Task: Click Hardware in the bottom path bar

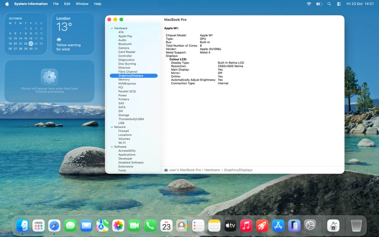Action: tap(212, 170)
